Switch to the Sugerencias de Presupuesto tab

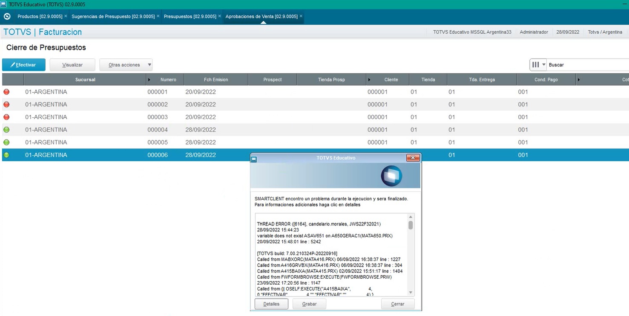[x=113, y=17]
